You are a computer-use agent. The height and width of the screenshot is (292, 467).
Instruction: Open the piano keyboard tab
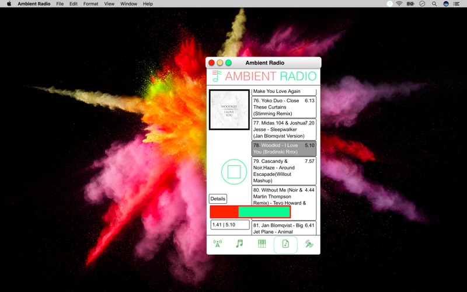click(262, 244)
